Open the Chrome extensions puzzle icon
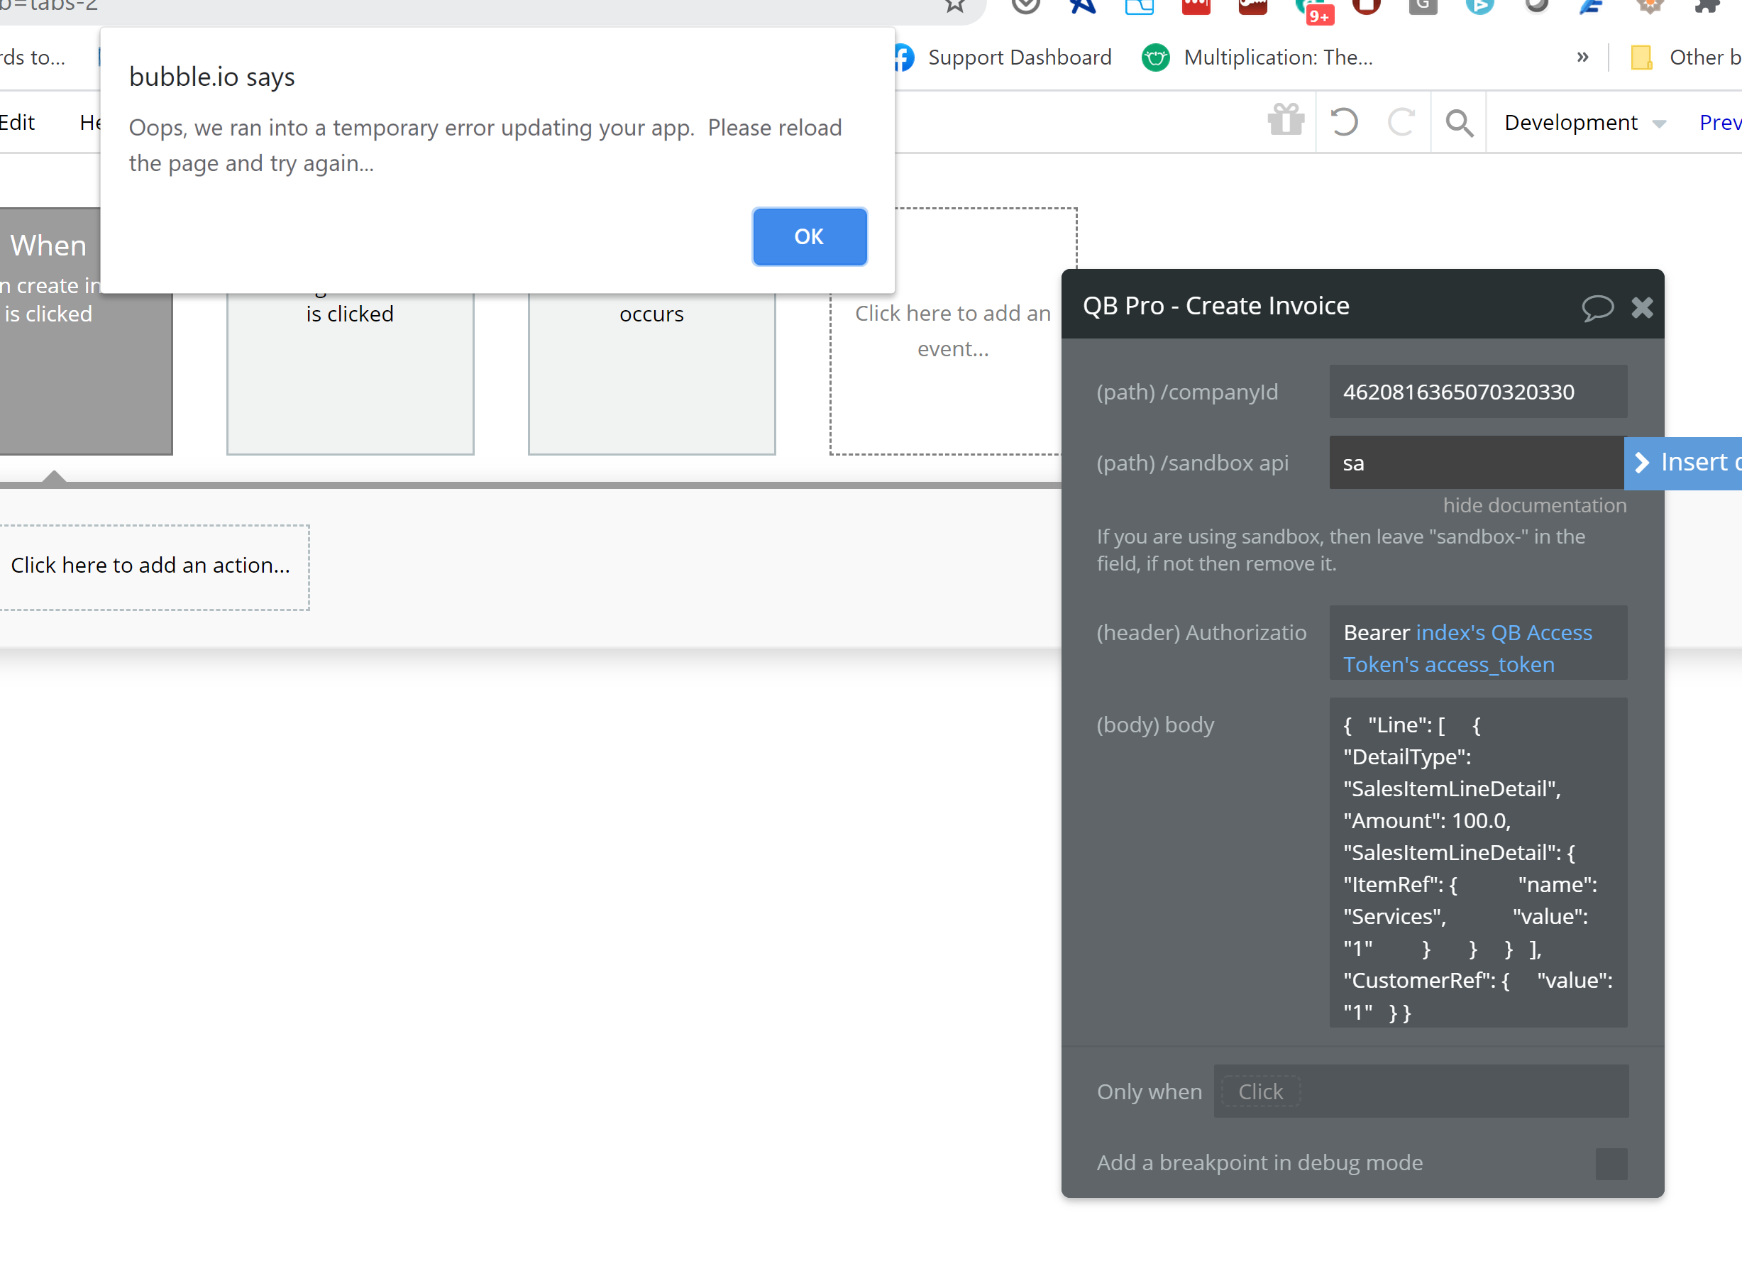Image resolution: width=1742 pixels, height=1266 pixels. tap(1707, 6)
